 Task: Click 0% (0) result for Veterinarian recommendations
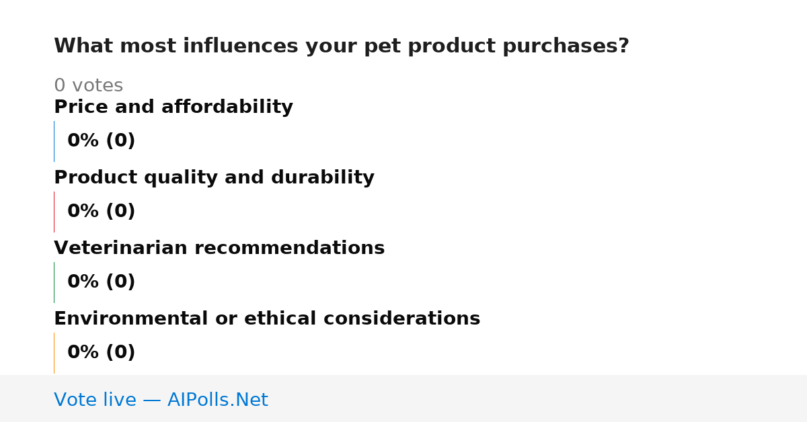tap(102, 282)
